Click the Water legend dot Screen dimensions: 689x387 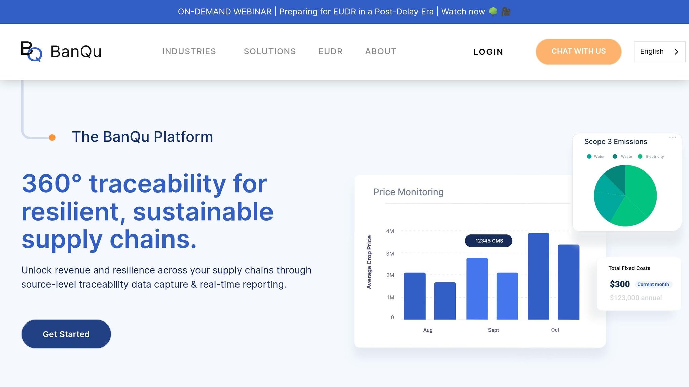589,156
